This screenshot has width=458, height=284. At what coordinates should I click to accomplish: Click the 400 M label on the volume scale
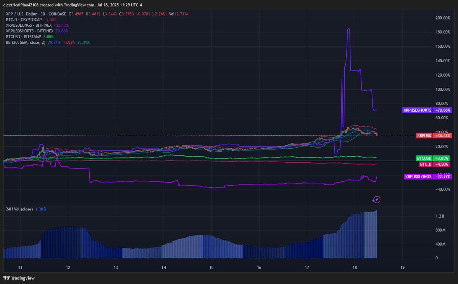tap(440, 244)
